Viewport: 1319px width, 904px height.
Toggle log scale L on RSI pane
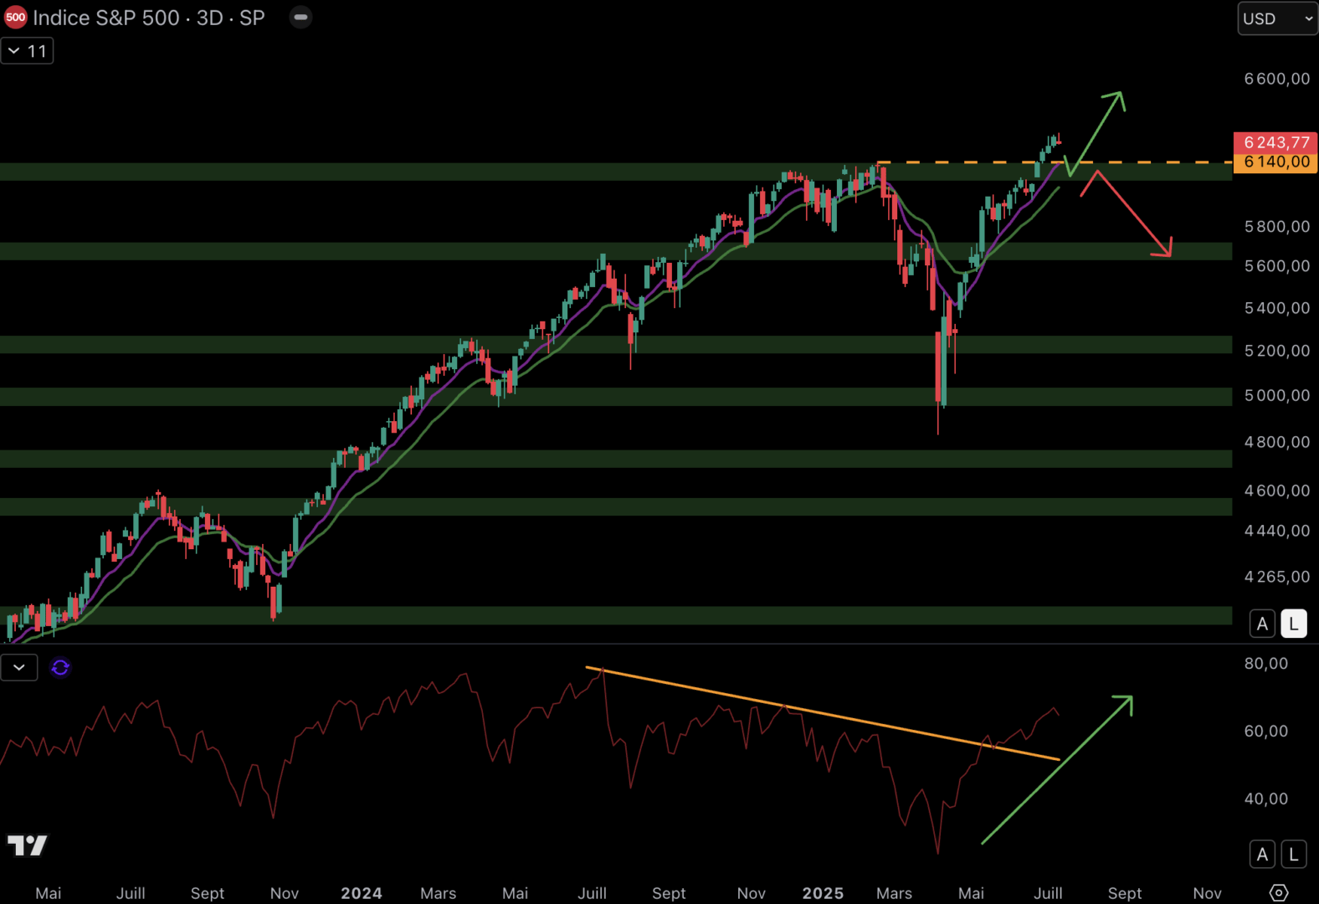(x=1294, y=855)
